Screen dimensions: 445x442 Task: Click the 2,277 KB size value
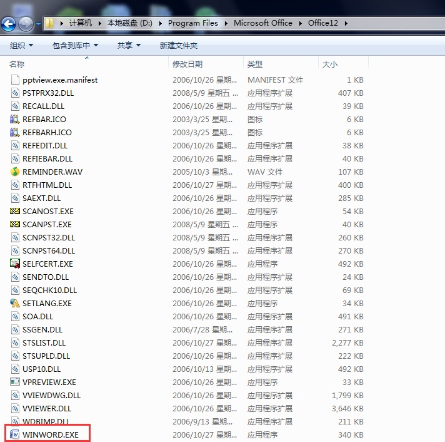point(347,343)
